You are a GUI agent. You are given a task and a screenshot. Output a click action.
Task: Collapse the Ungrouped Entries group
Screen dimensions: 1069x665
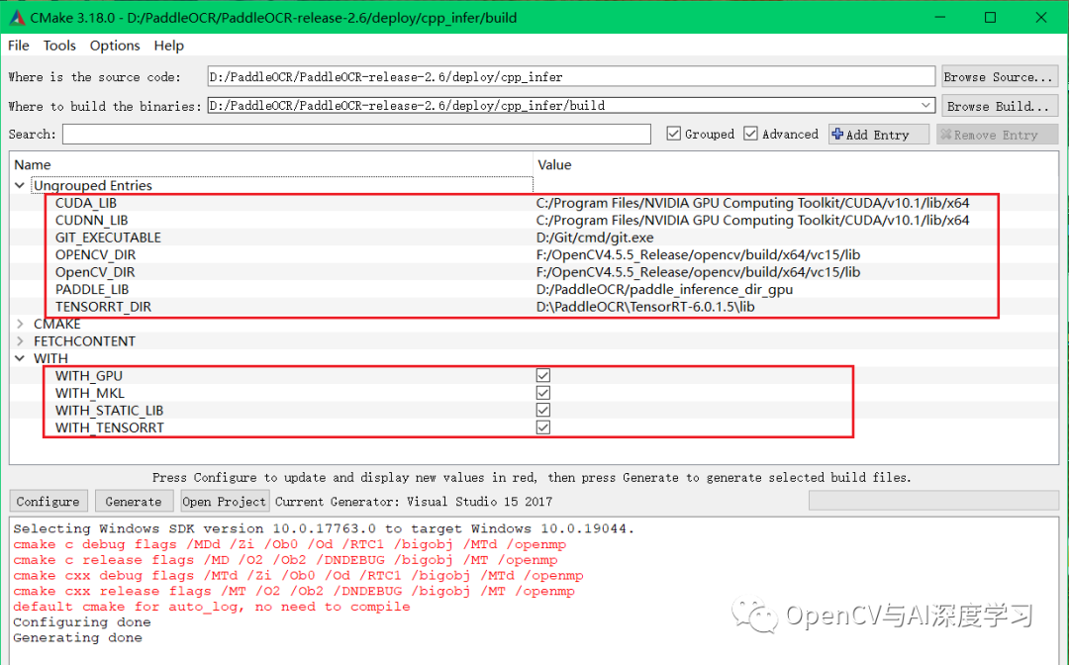(x=20, y=185)
